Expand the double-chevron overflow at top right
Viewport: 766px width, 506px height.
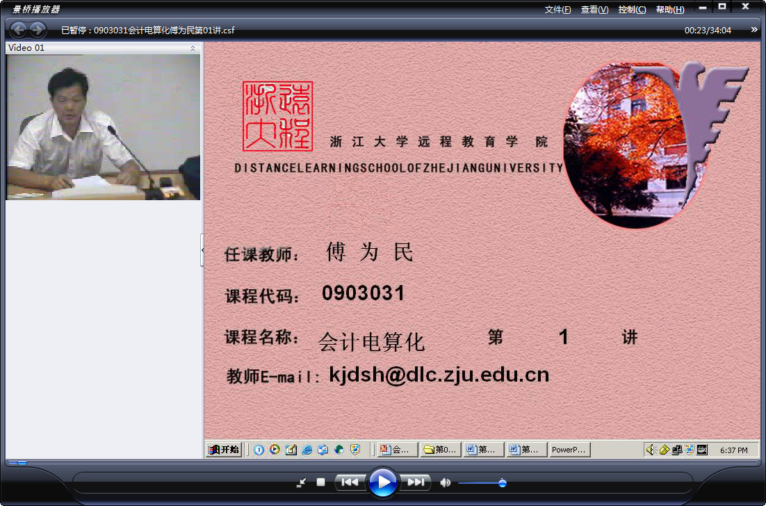(753, 30)
